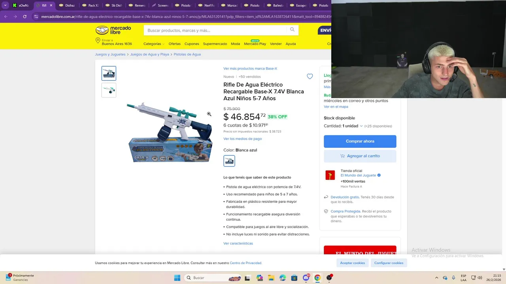Click microphone icon in system tray
The width and height of the screenshot is (506, 284).
(x=453, y=278)
